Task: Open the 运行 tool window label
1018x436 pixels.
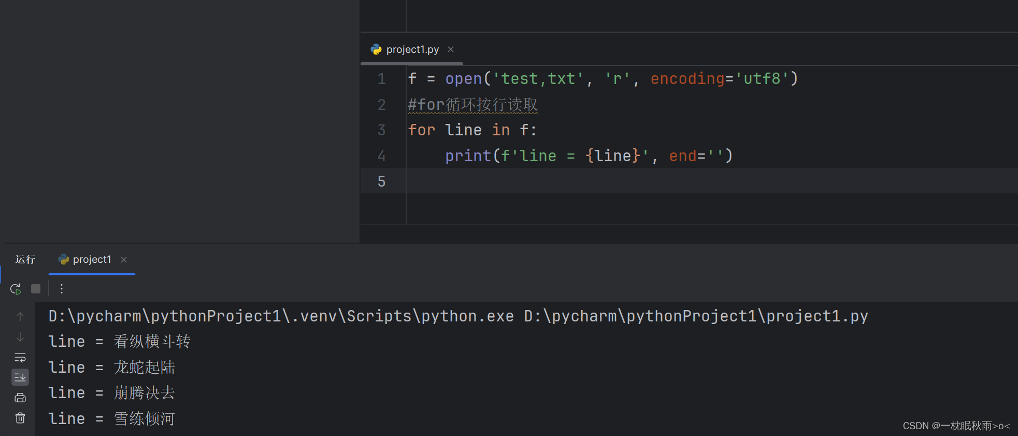Action: tap(25, 259)
